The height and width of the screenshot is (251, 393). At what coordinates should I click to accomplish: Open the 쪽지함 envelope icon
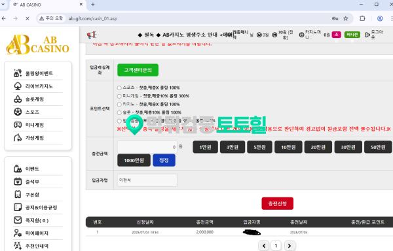point(18,220)
